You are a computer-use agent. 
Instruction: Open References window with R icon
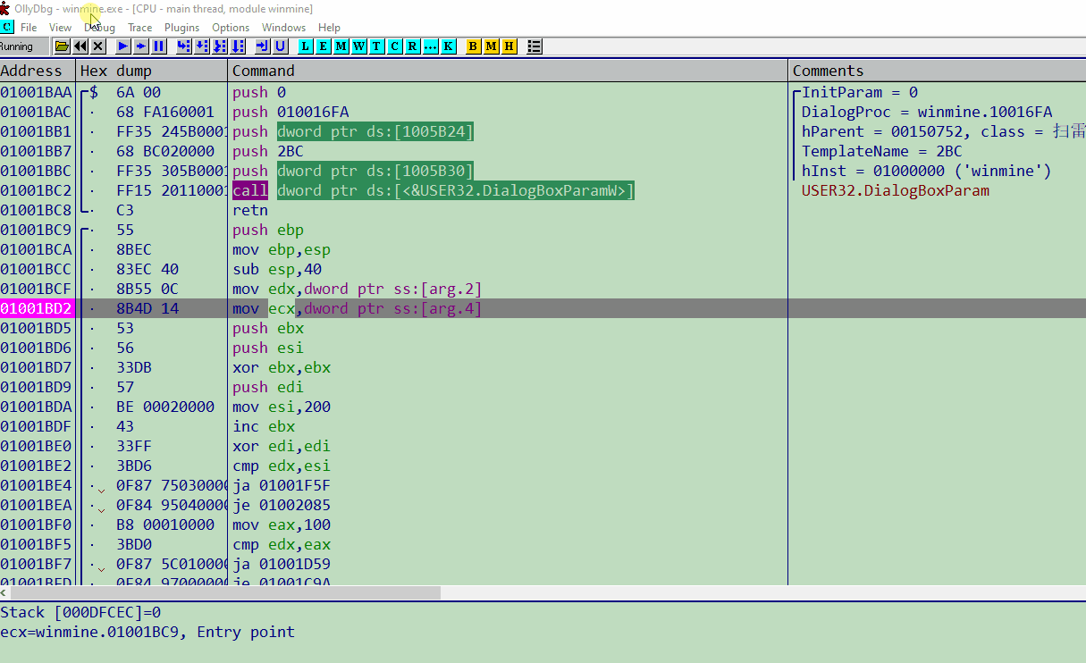pyautogui.click(x=412, y=46)
